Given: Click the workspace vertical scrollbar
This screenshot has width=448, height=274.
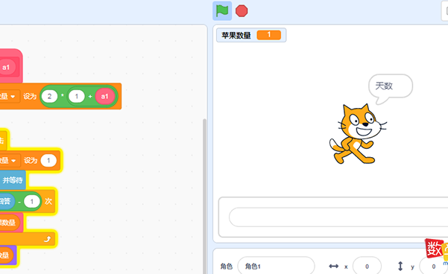Looking at the screenshot, I should point(204,197).
